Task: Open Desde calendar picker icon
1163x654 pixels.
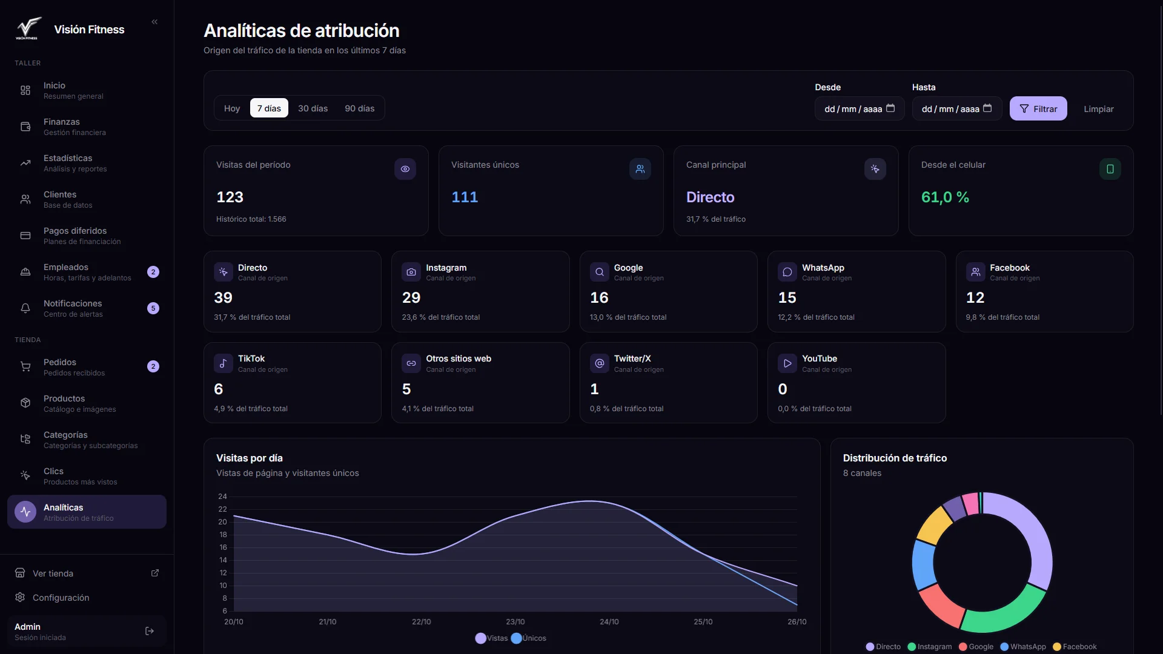Action: [x=890, y=108]
